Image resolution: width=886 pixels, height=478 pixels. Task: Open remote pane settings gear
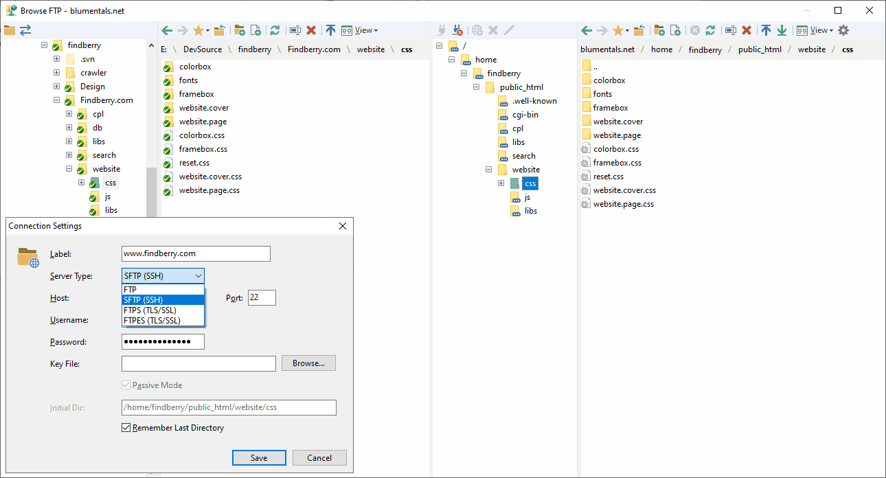(x=843, y=30)
